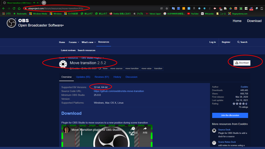Click the video channel avatar

(67, 130)
